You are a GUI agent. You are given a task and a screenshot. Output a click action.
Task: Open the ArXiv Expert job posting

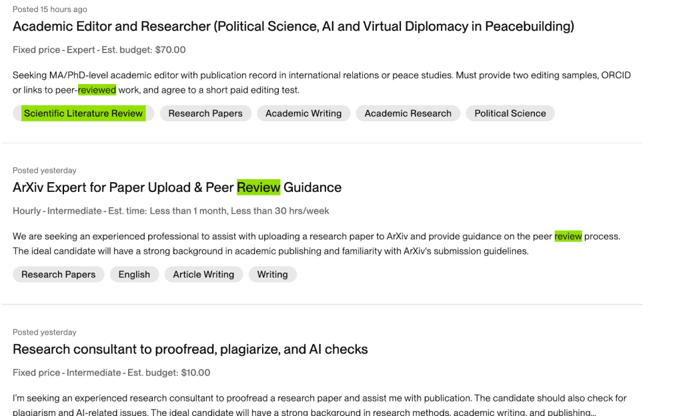(177, 187)
